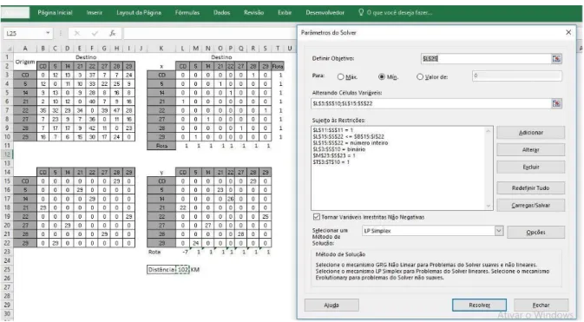The height and width of the screenshot is (322, 584).
Task: Select the Origem header cell
Action: pyautogui.click(x=25, y=62)
